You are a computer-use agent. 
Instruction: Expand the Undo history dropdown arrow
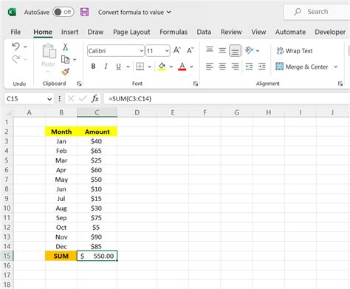(x=25, y=47)
